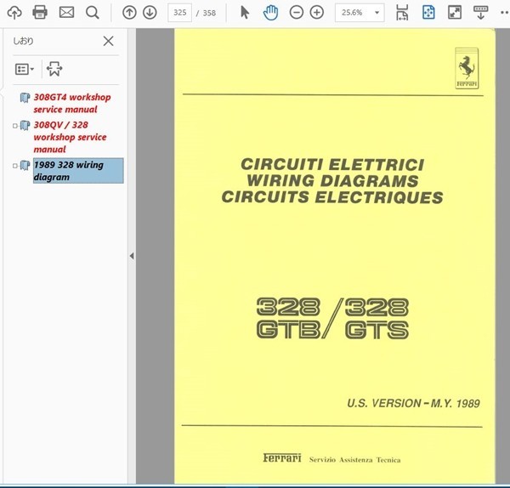Expand the 1989 328 wiring diagram node
Image resolution: width=510 pixels, height=488 pixels.
coord(15,166)
